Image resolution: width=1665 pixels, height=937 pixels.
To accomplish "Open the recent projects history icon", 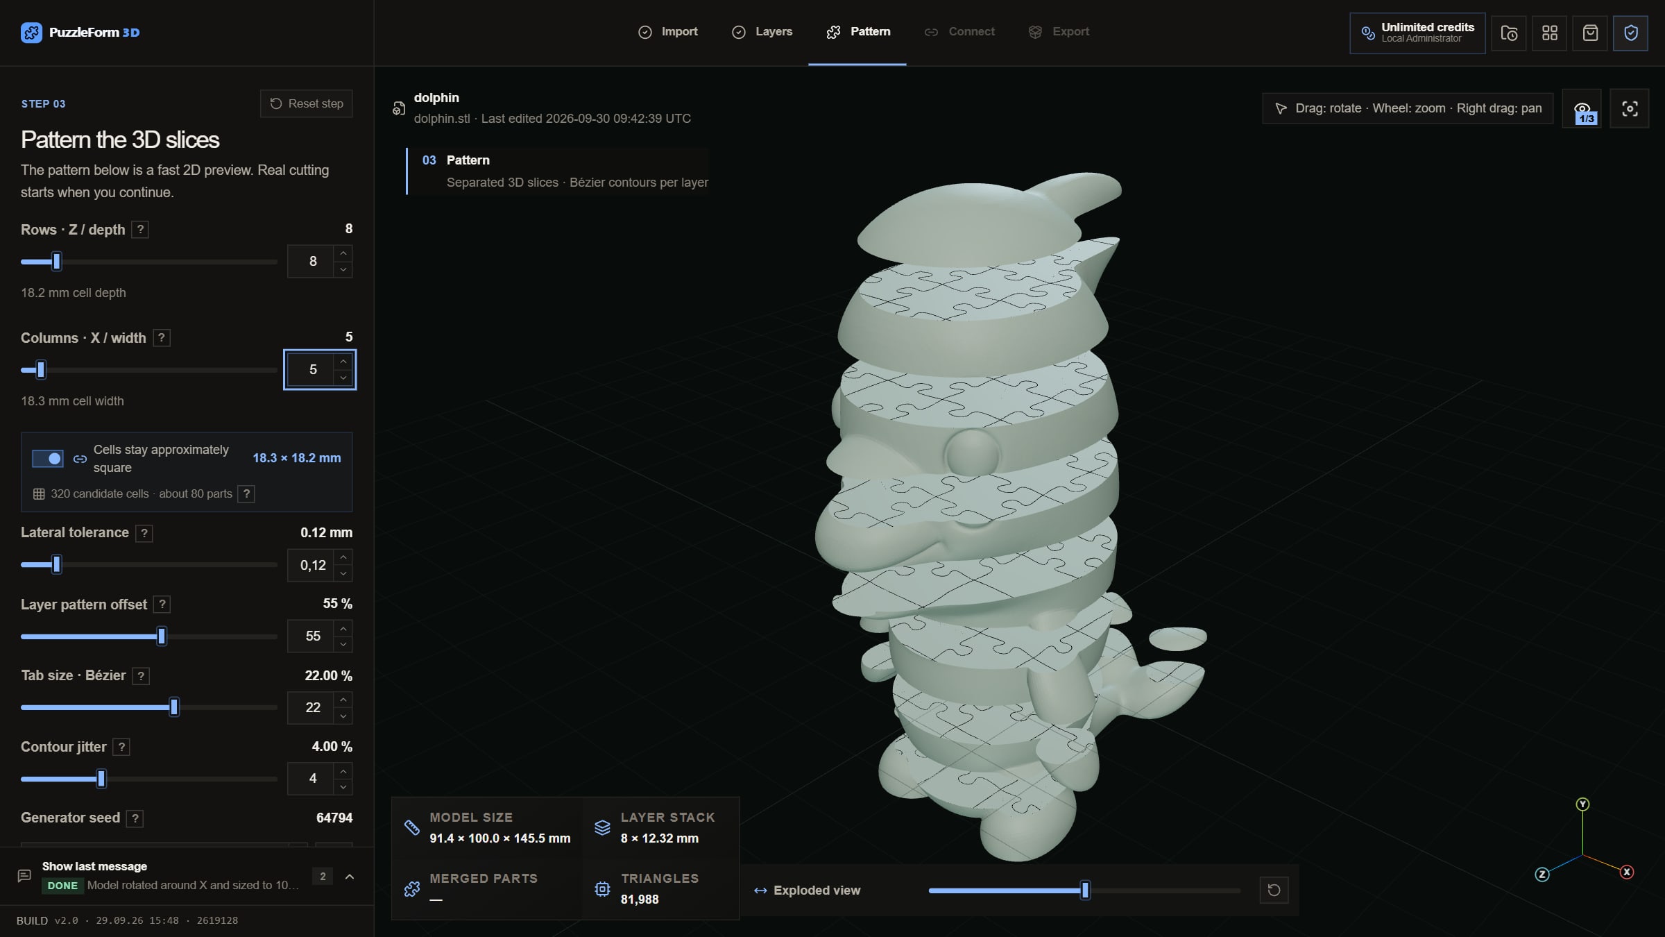I will (x=1509, y=33).
